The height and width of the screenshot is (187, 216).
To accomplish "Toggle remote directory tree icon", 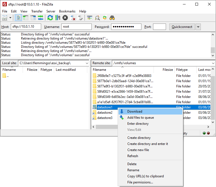I will pos(33,18).
